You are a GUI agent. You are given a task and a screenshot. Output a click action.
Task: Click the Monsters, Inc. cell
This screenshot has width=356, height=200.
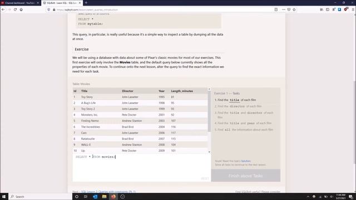tap(90, 115)
